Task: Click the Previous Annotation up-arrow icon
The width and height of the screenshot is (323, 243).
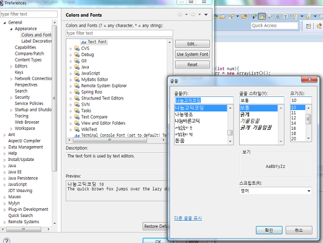Action: (x=308, y=16)
